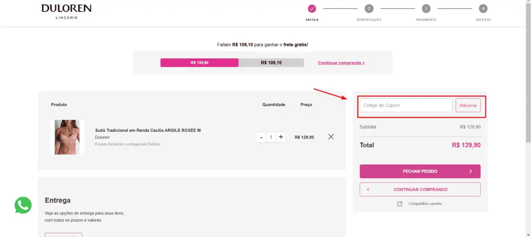The width and height of the screenshot is (531, 237).
Task: Click the Sacola step checkmark circle
Action: (x=312, y=8)
